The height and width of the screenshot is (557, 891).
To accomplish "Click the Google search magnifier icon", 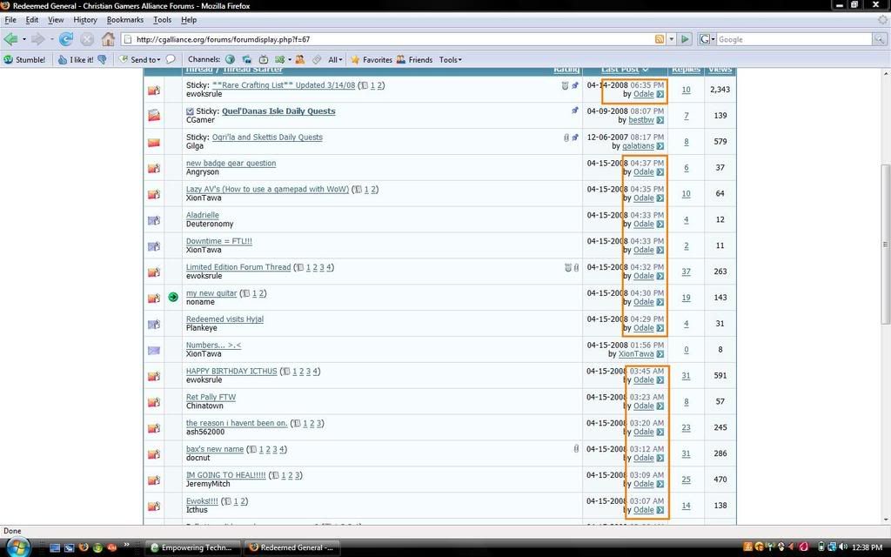I will coord(881,39).
